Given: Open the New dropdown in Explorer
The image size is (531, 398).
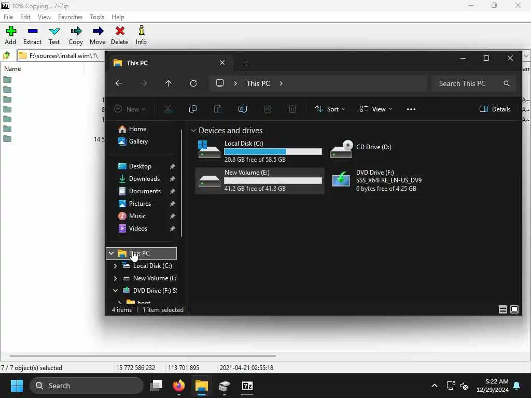Looking at the screenshot, I should coord(130,109).
